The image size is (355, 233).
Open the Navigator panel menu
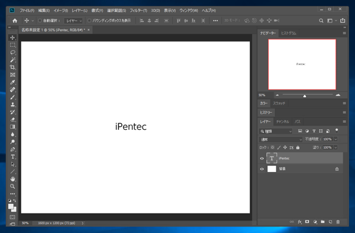[344, 33]
